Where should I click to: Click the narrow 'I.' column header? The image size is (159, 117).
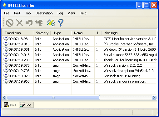pos(98,33)
